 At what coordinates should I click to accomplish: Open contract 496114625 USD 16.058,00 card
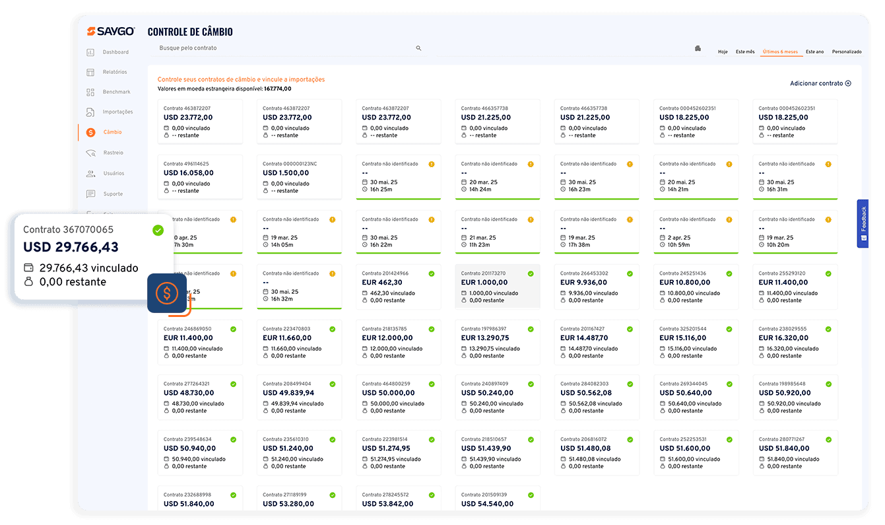coord(199,176)
